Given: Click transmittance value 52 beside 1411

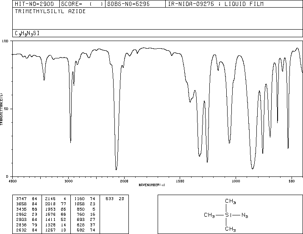Looking at the screenshot, I should click(64, 220).
